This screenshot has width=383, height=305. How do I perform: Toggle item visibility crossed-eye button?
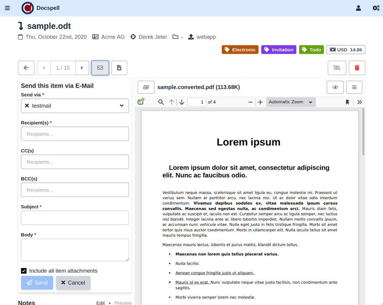[x=337, y=68]
